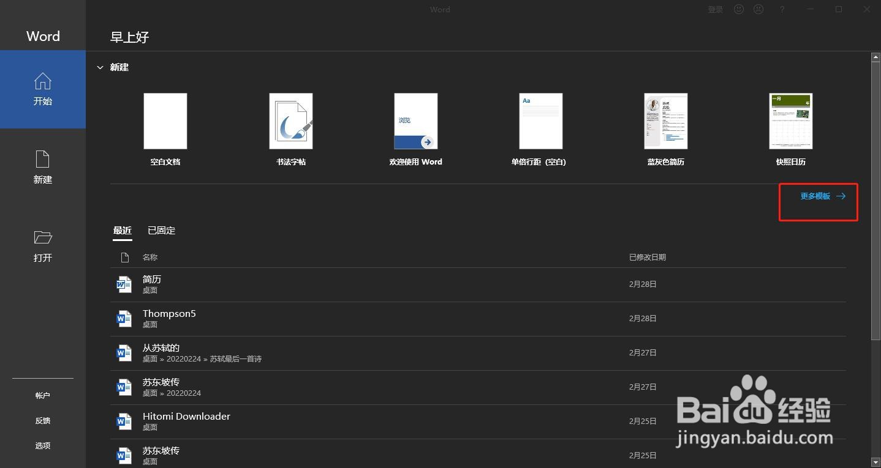Image resolution: width=881 pixels, height=468 pixels.
Task: Switch to the 最近 tab
Action: pos(123,231)
